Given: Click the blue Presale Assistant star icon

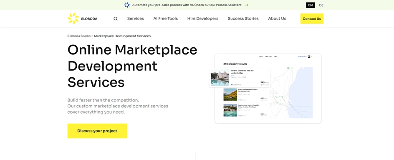Looking at the screenshot, I should pos(127,5).
